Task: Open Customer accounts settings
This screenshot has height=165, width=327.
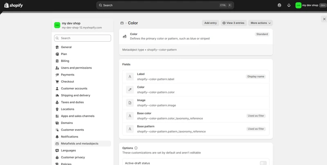Action: click(x=83, y=89)
